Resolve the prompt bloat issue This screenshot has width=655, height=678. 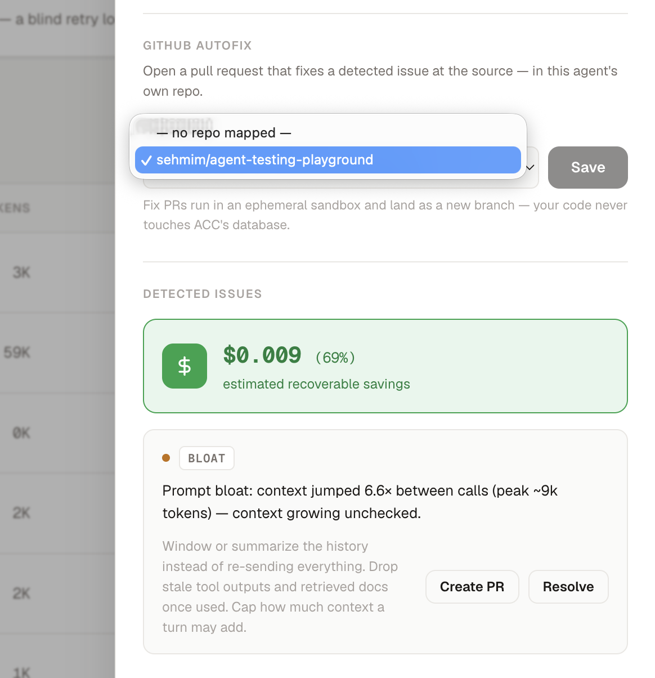point(568,587)
